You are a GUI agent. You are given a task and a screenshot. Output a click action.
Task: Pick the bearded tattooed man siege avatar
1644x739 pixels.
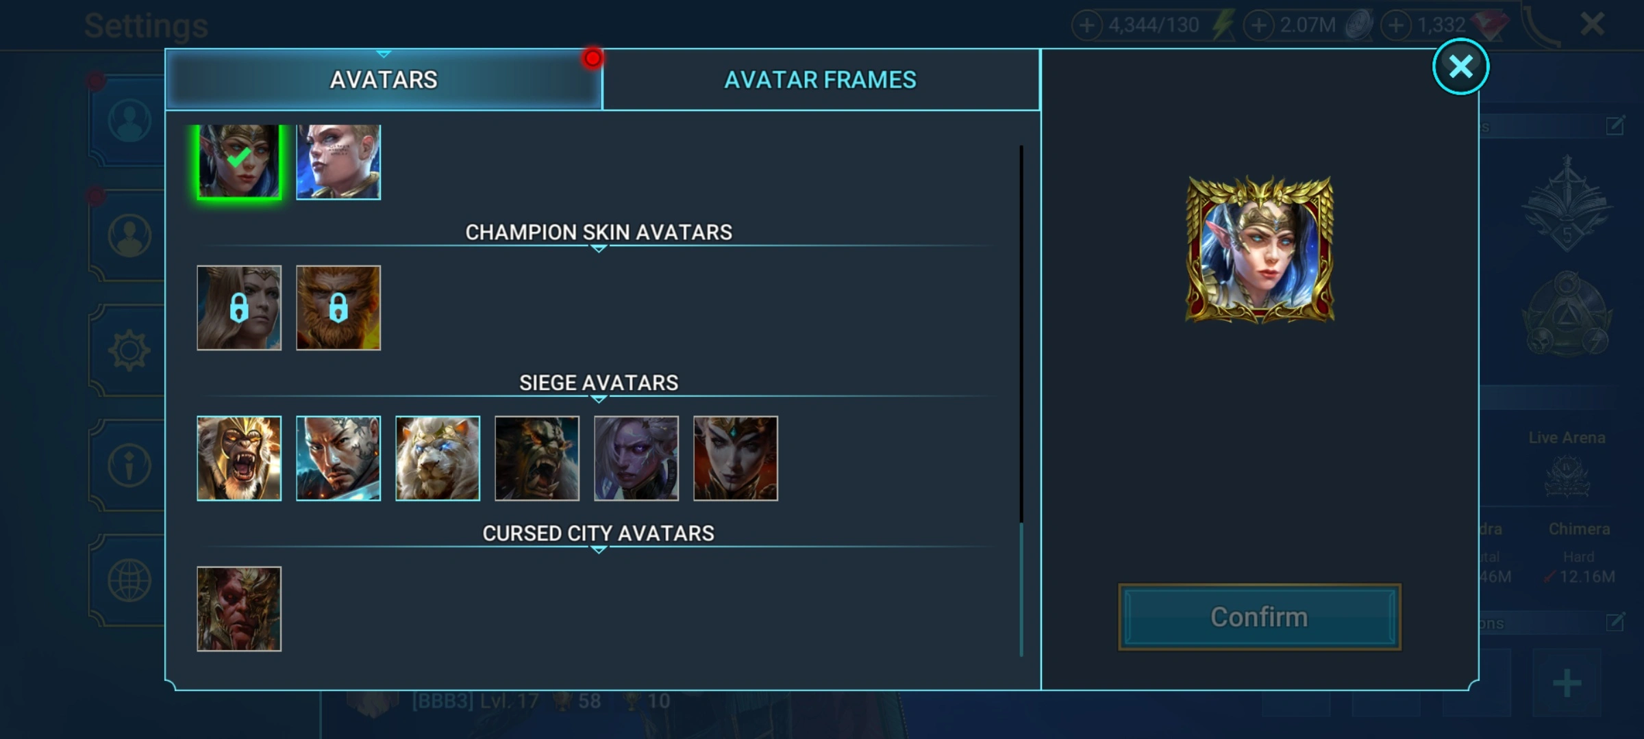tap(338, 458)
